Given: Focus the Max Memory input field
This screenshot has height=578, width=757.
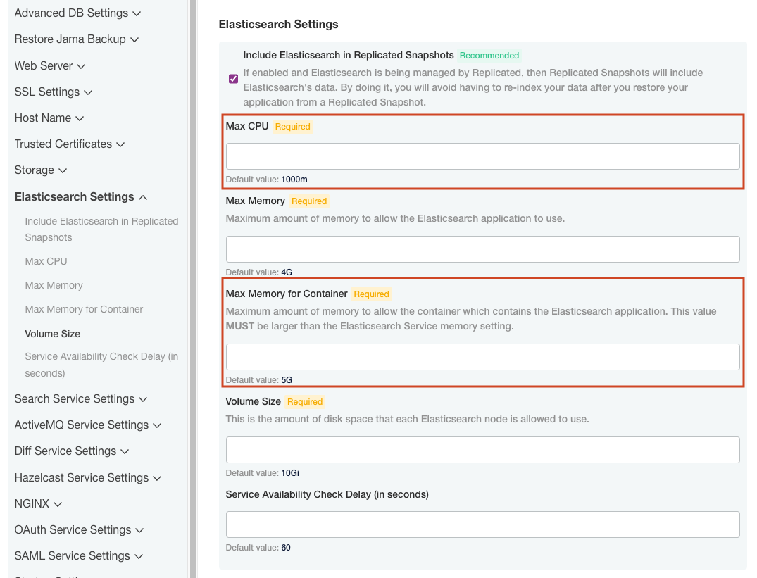Looking at the screenshot, I should (483, 249).
